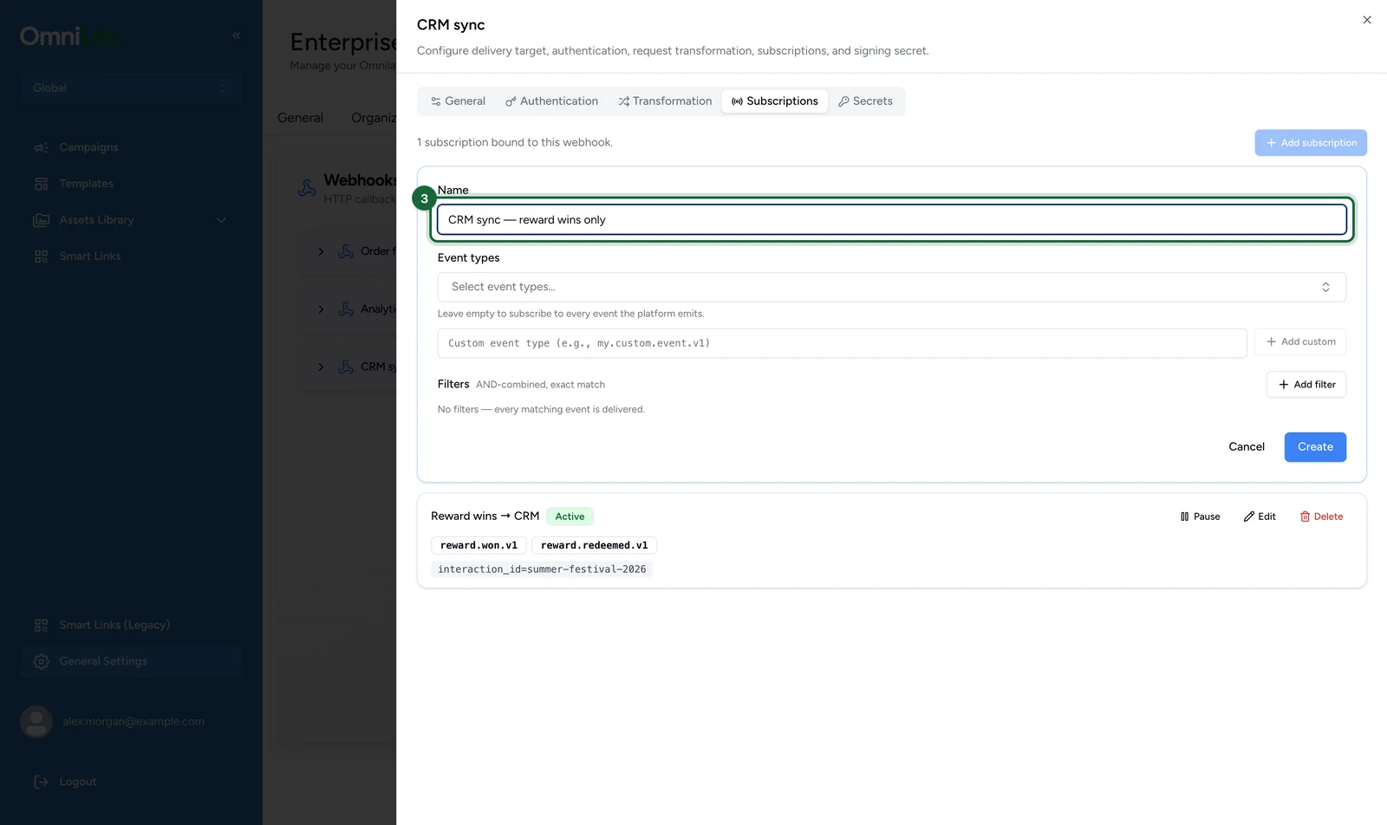Open the Global workspace selector
This screenshot has width=1387, height=825.
pos(131,88)
